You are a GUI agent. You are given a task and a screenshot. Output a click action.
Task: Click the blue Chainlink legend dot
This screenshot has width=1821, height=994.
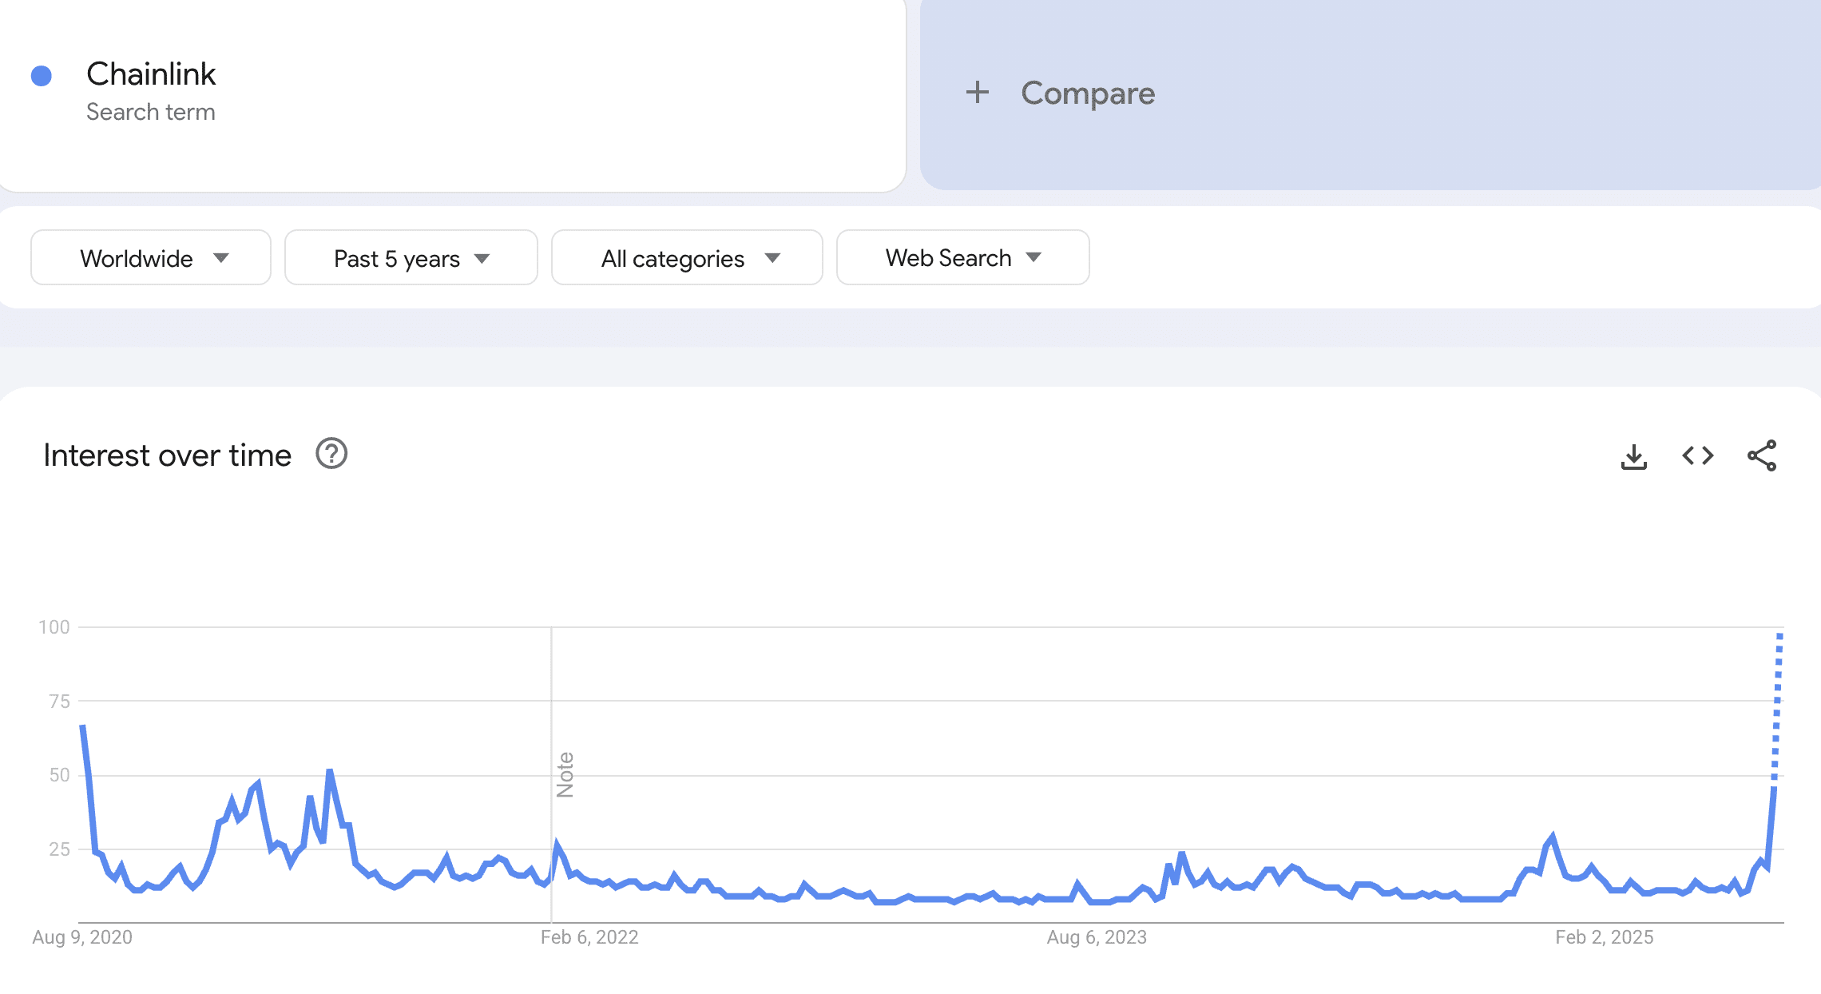point(41,74)
